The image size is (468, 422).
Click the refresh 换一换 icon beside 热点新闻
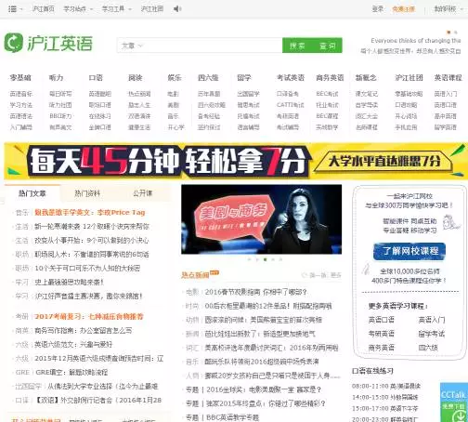(305, 275)
